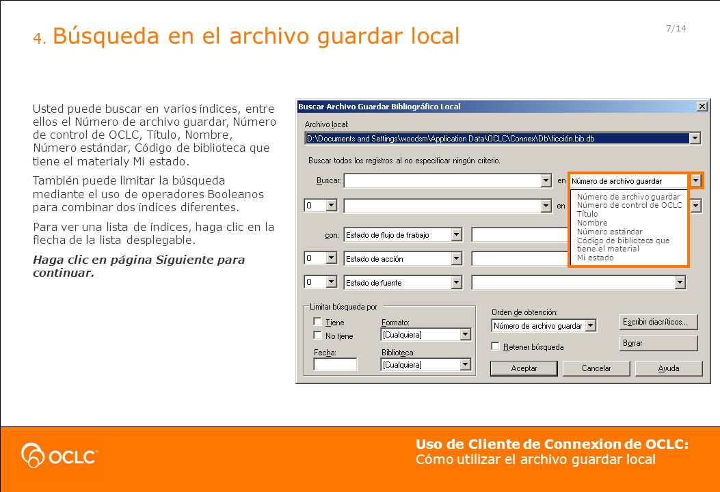720x492 pixels.
Task: Check the Tiene checkbox
Action: (x=317, y=322)
